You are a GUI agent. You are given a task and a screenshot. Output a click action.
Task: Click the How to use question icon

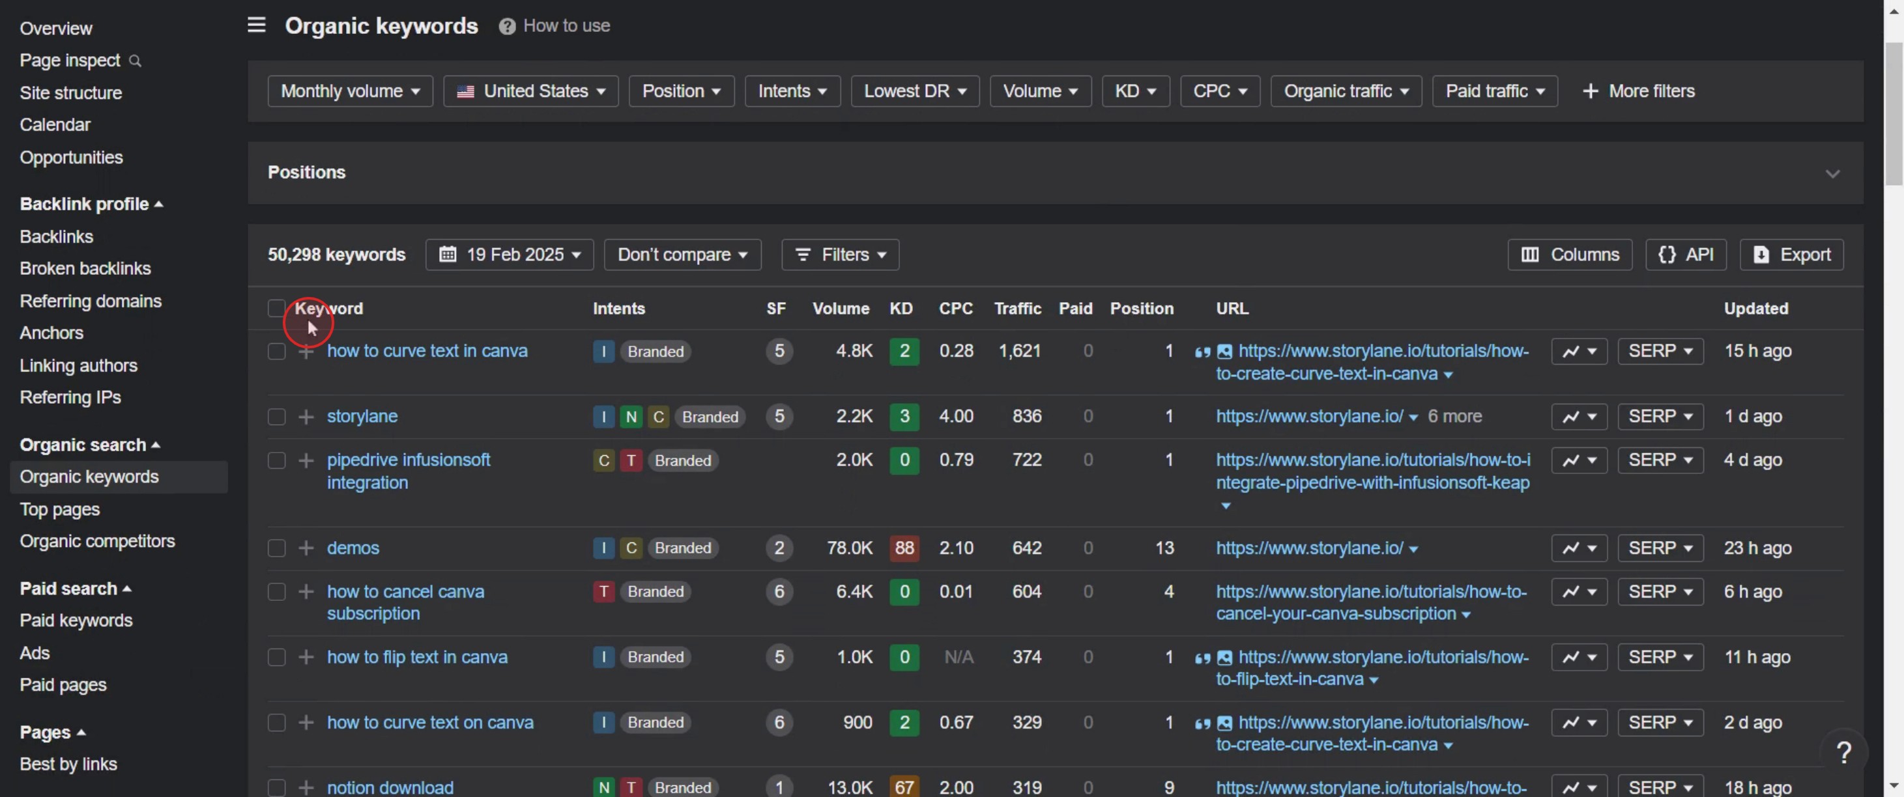(507, 27)
